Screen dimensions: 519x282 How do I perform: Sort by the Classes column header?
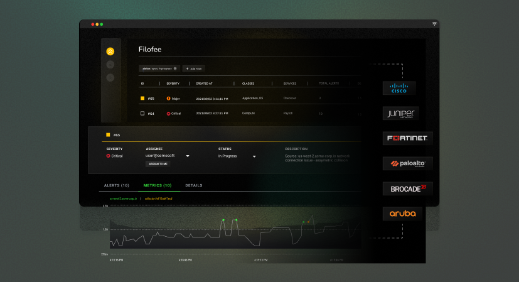tap(249, 84)
